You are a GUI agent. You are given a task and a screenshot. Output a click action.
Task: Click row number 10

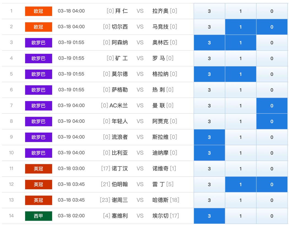tap(11, 153)
